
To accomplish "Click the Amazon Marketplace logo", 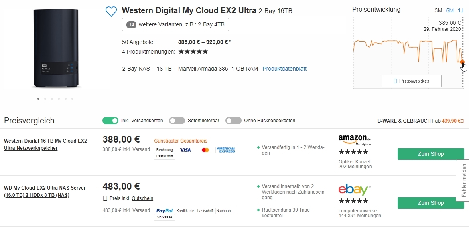I will 355,139.
